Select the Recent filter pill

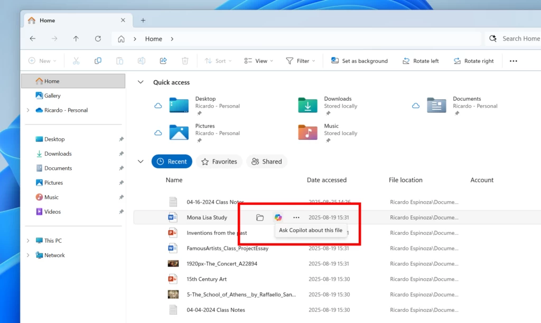(x=172, y=161)
